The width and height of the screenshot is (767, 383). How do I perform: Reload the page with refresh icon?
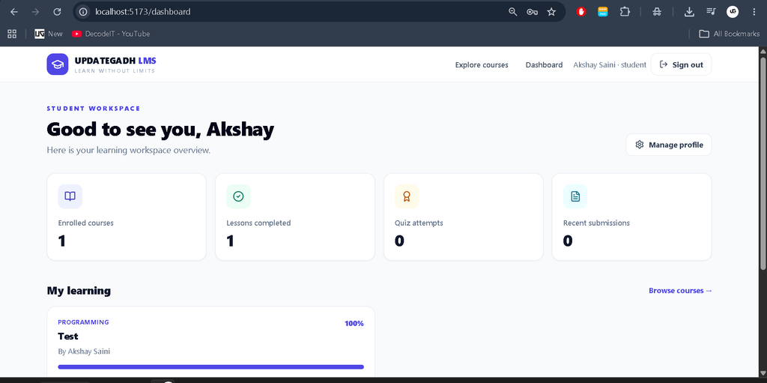point(57,12)
